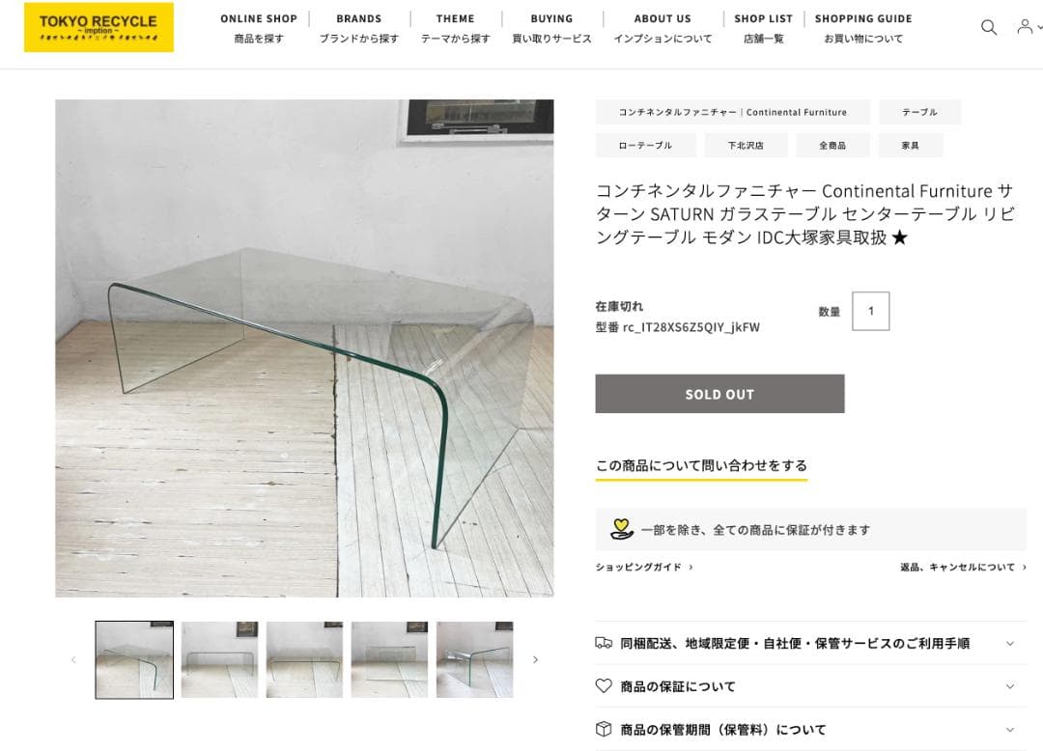Open the search magnifier icon
This screenshot has height=751, width=1043.
[x=989, y=27]
